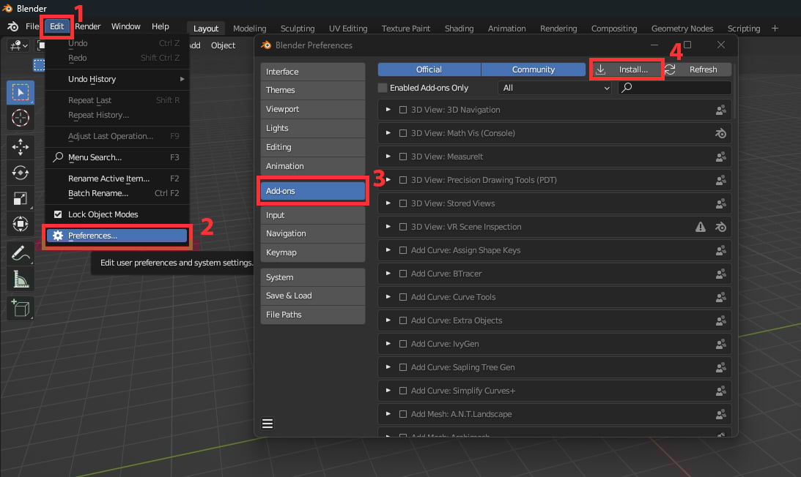Select the Move tool
The height and width of the screenshot is (477, 801).
21,147
